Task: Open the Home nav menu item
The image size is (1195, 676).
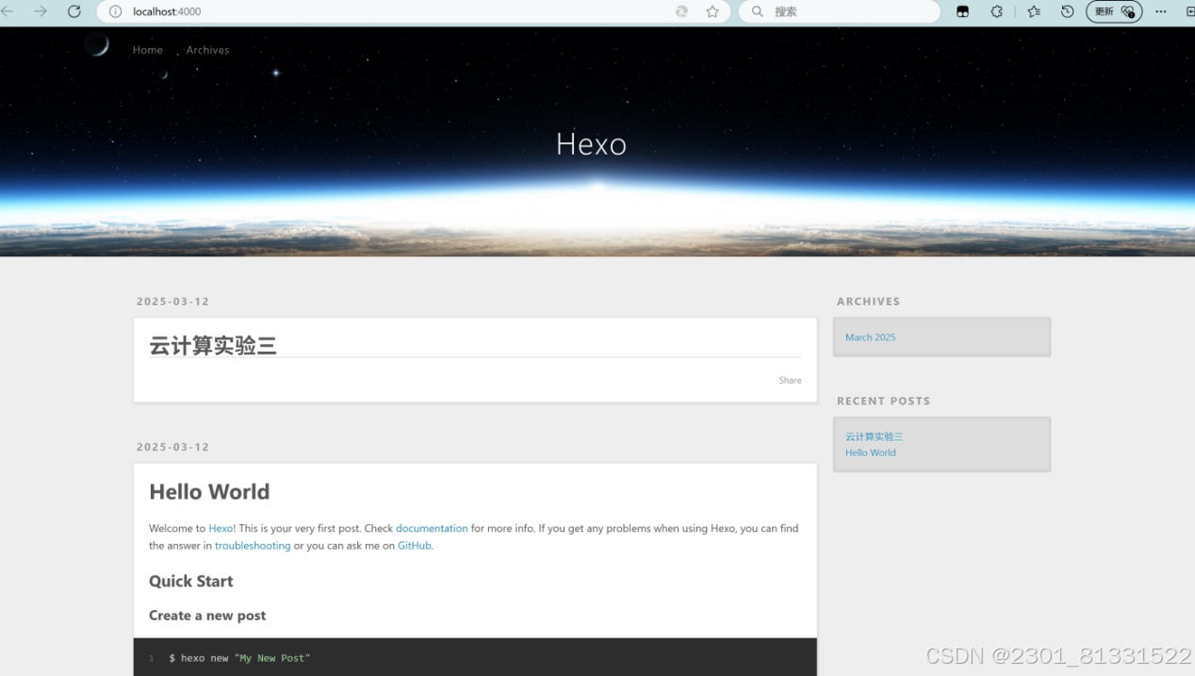Action: pos(148,50)
